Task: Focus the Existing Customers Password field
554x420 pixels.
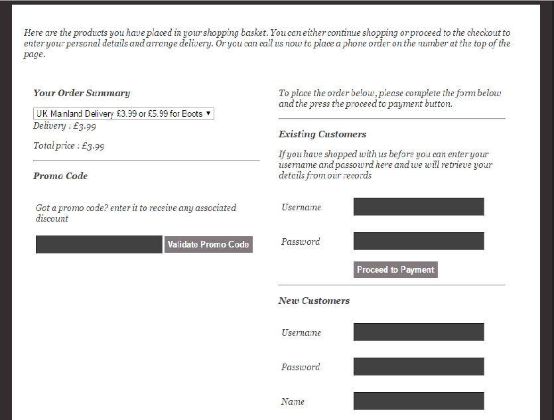Action: 419,242
